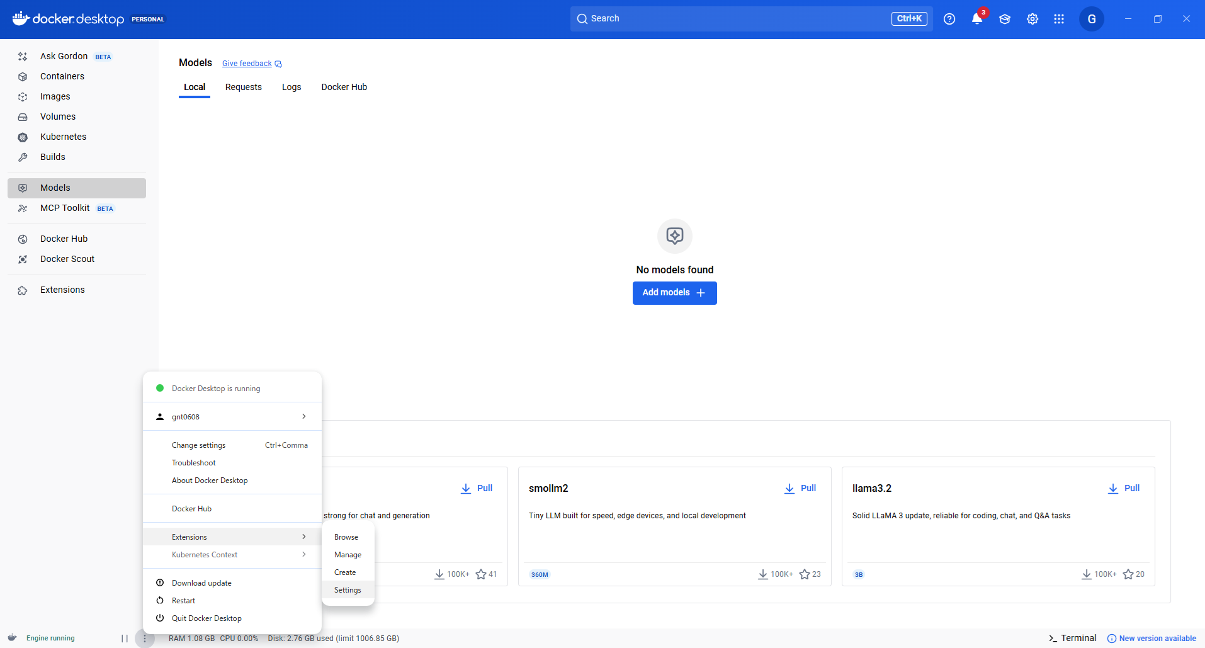Open Containers via its sidebar cube icon
Screen dimensions: 1205x648
23,77
